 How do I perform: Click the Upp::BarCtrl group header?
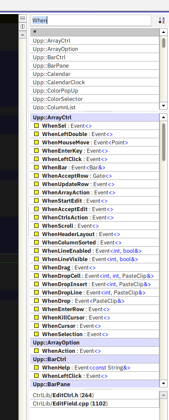[x=95, y=359]
